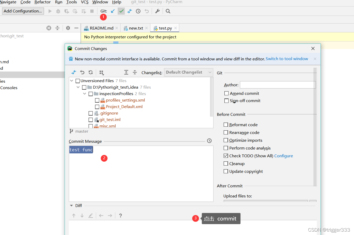Open commit message history clock icon
Image resolution: width=354 pixels, height=235 pixels.
[x=209, y=141]
